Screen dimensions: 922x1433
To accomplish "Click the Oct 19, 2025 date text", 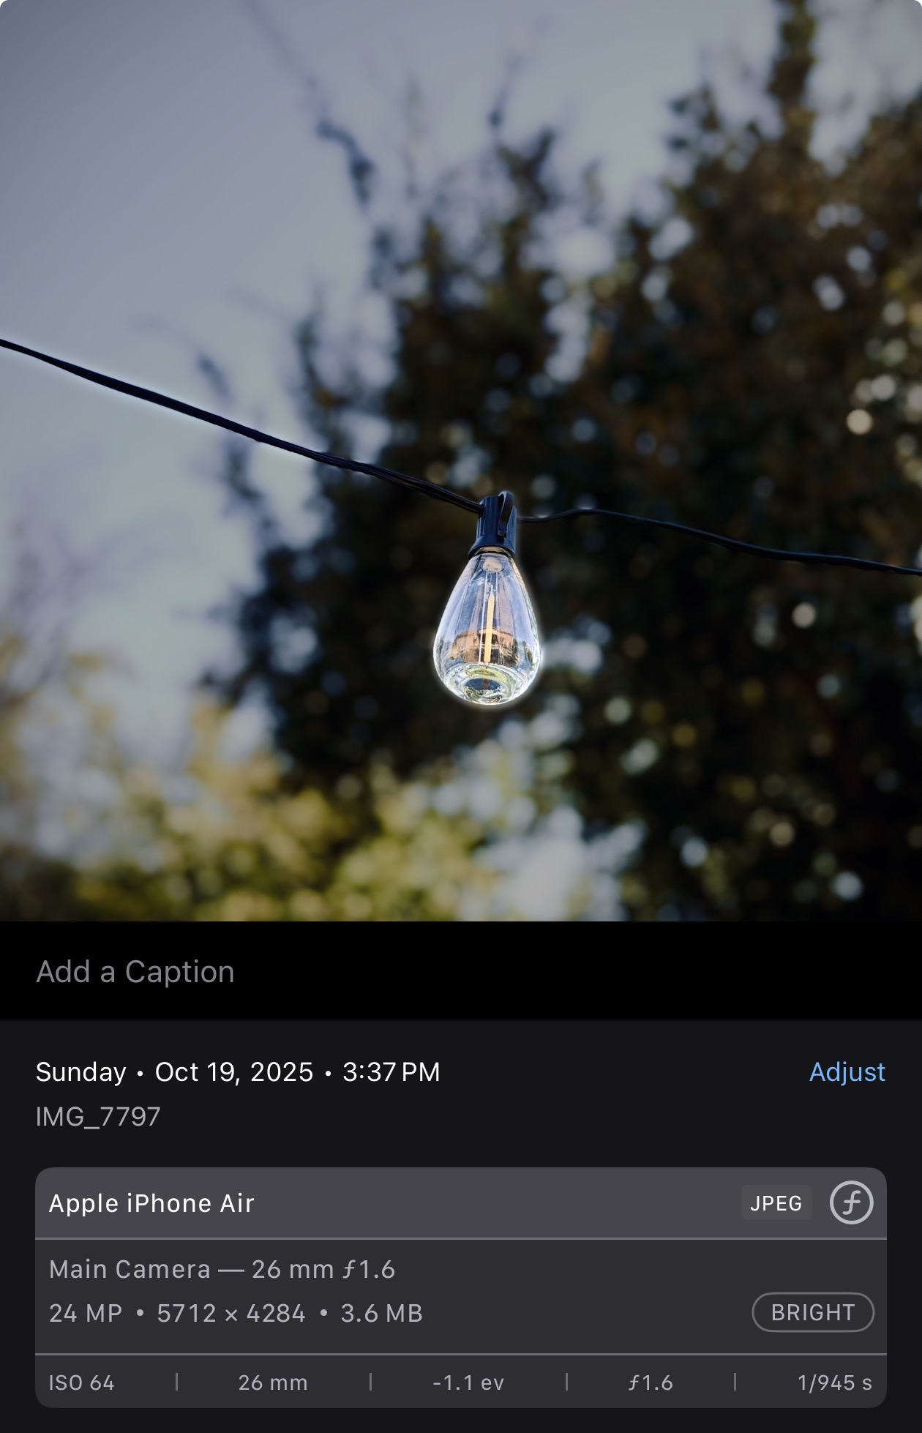I will tap(233, 1071).
